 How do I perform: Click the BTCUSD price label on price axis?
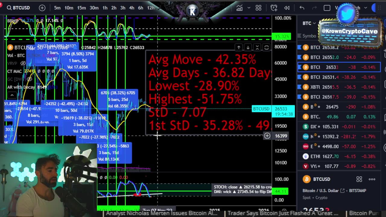tap(261, 109)
